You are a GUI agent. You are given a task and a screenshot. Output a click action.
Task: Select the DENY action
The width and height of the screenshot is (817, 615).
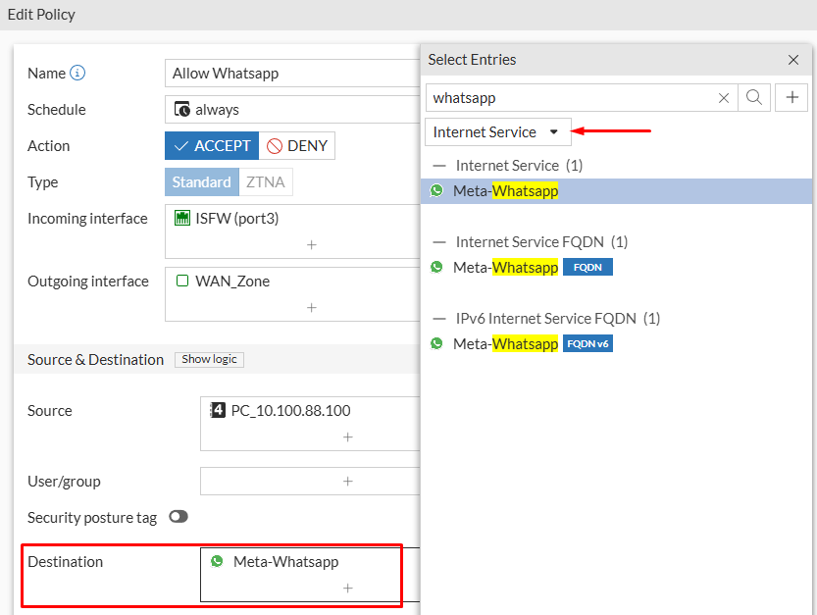pyautogui.click(x=296, y=145)
